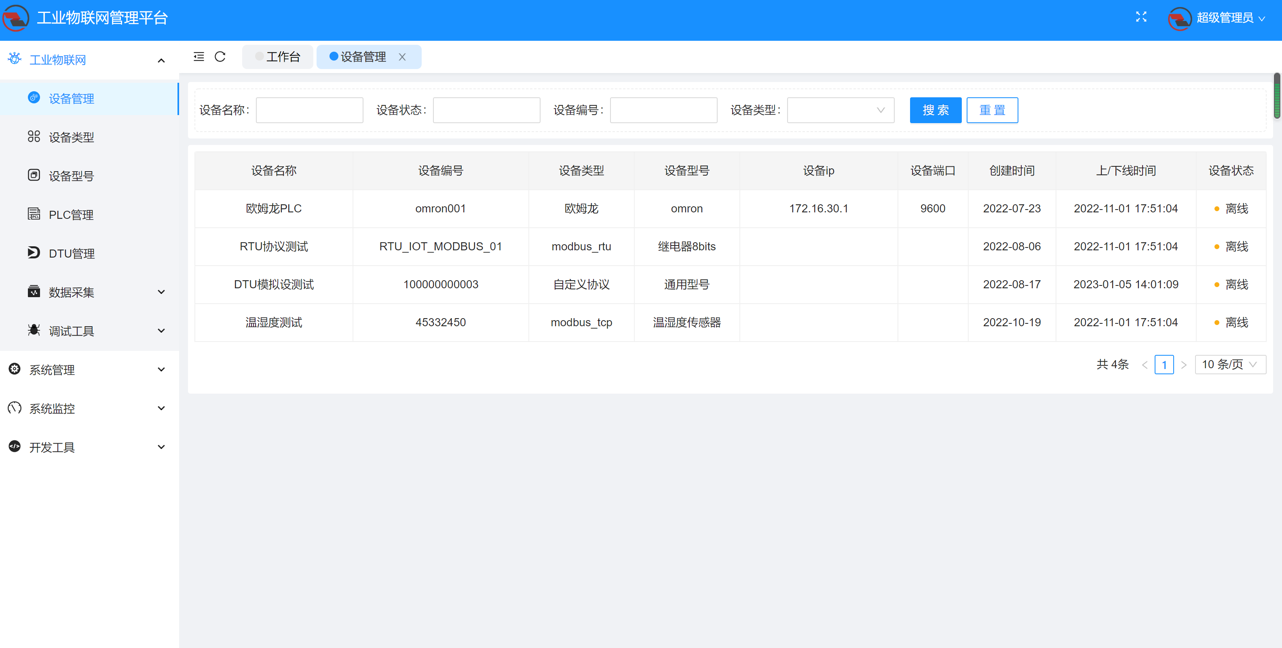
Task: Expand the 数据采集 submenu chevron
Action: click(161, 291)
